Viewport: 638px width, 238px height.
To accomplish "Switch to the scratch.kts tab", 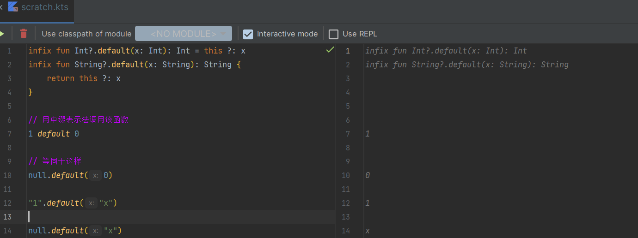I will tap(44, 7).
